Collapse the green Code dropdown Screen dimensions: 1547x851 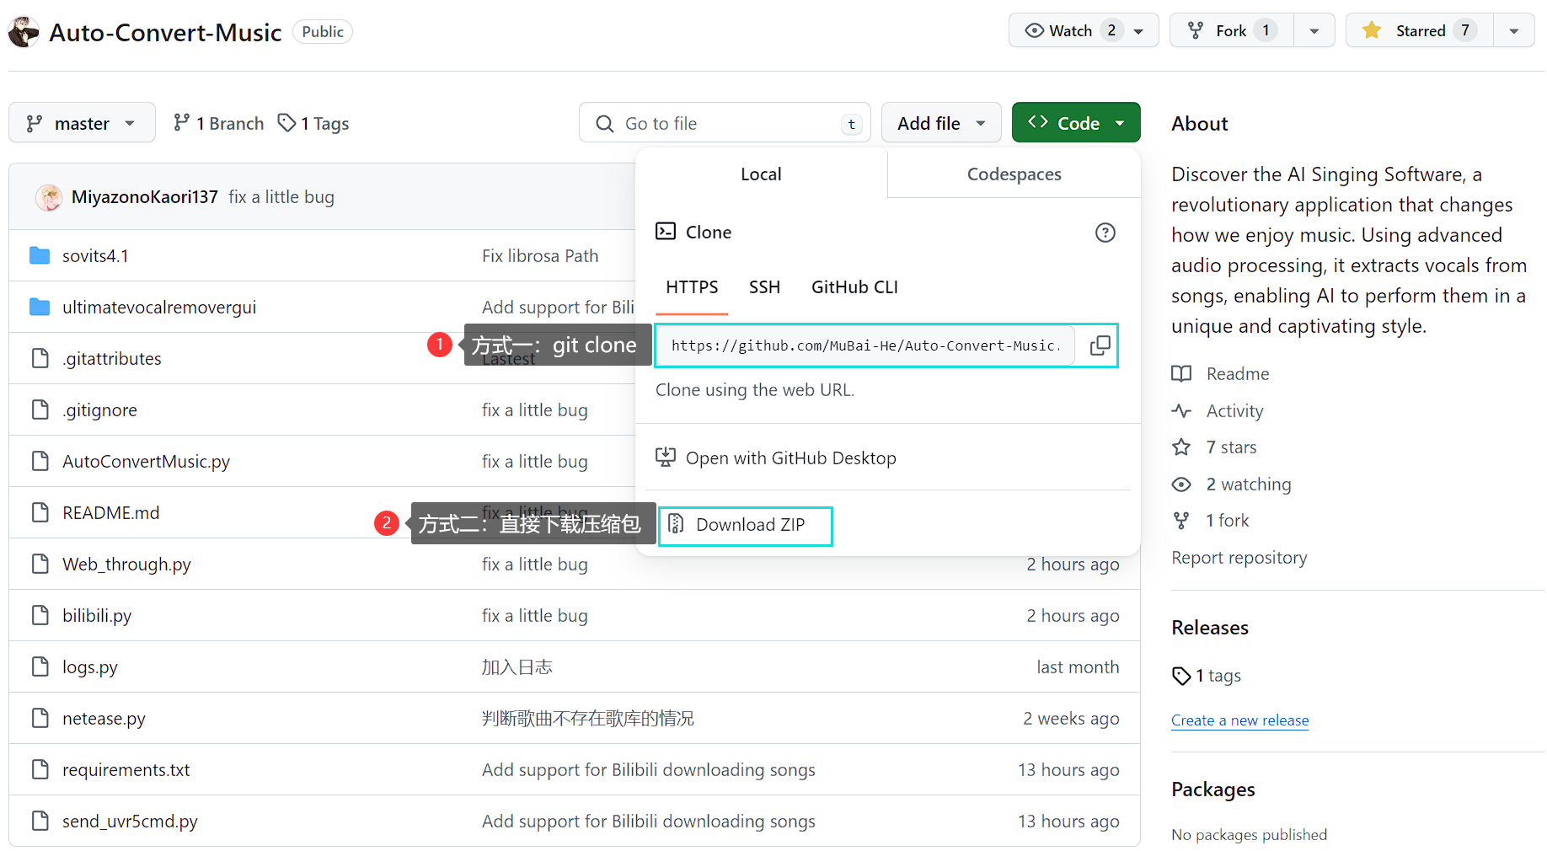coord(1076,123)
